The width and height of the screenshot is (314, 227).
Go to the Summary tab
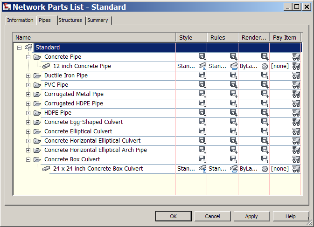pos(98,20)
